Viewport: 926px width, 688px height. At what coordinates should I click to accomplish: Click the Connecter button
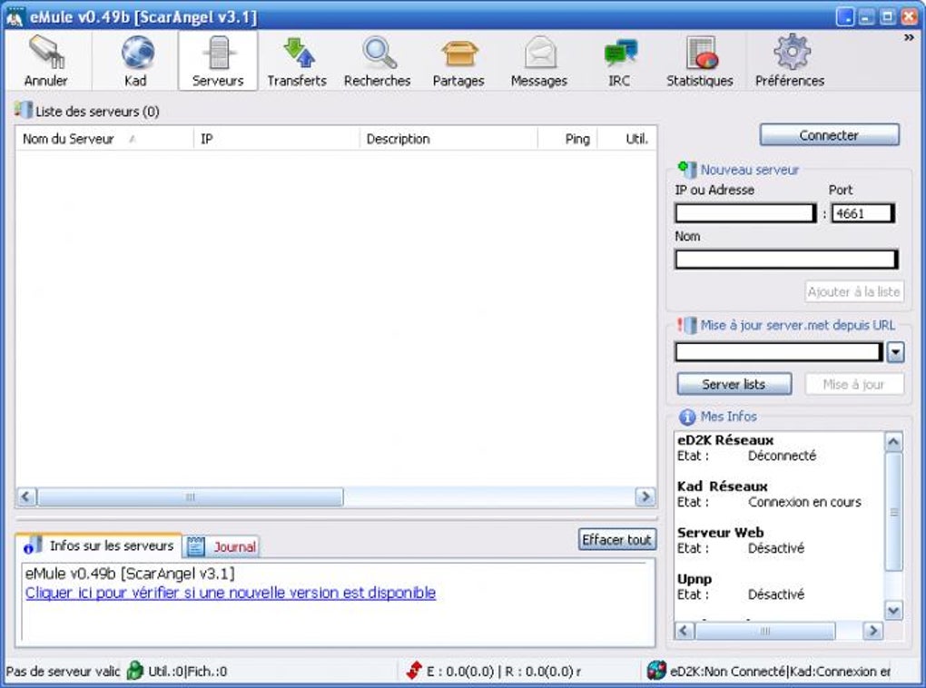click(829, 135)
